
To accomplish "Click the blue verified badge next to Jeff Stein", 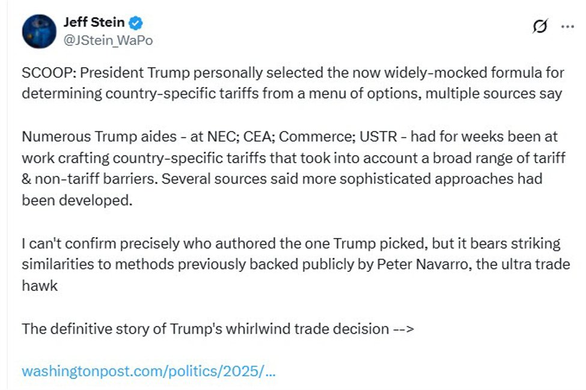I will point(136,22).
